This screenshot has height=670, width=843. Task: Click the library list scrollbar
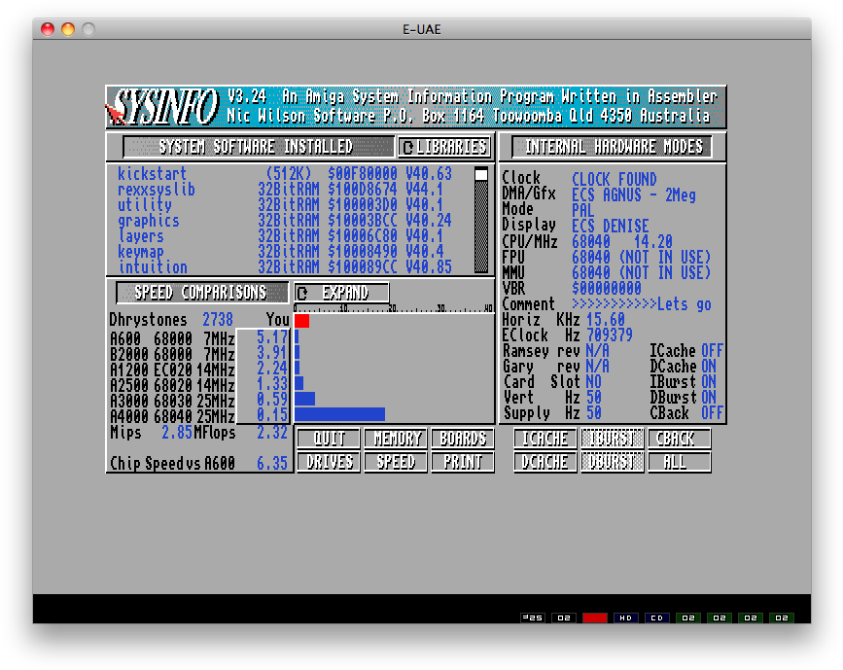point(482,219)
